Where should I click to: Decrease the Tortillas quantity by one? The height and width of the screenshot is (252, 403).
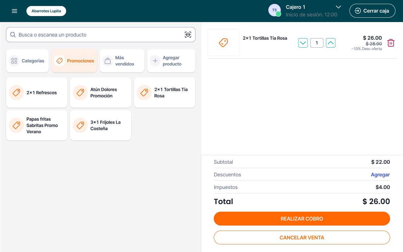[303, 43]
